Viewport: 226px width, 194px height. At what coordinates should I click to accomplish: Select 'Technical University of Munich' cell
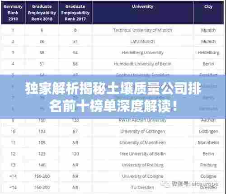(x=142, y=30)
